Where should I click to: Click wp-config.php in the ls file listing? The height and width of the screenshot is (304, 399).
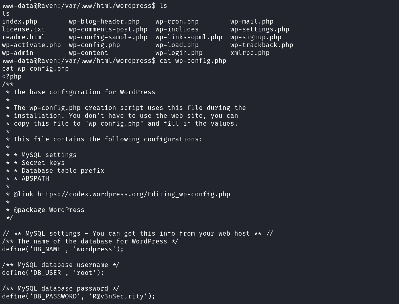[x=94, y=45]
